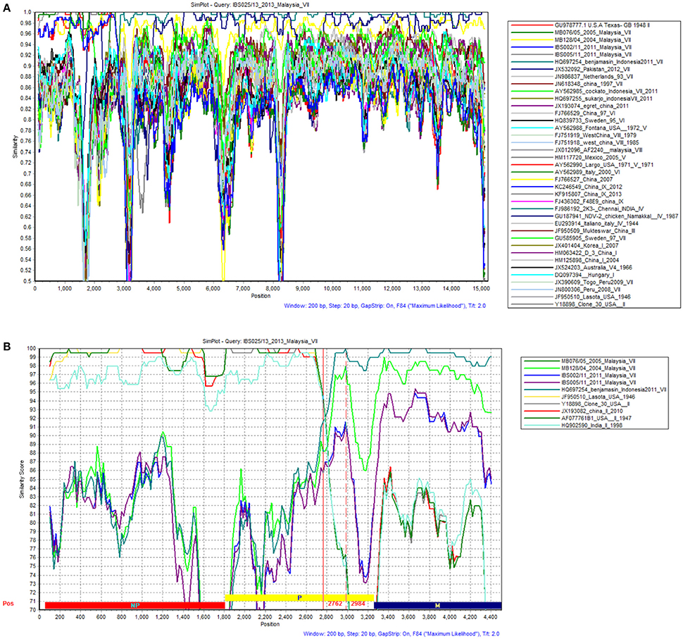The image size is (683, 639).
Task: Click 'GU978777.1 U.S.A Texas- GB 1948 II' legend entry
Action: 602,25
